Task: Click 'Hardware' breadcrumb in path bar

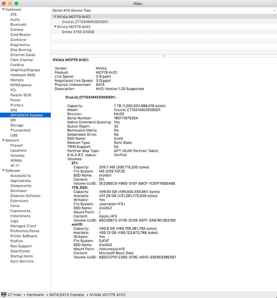Action: point(35,294)
